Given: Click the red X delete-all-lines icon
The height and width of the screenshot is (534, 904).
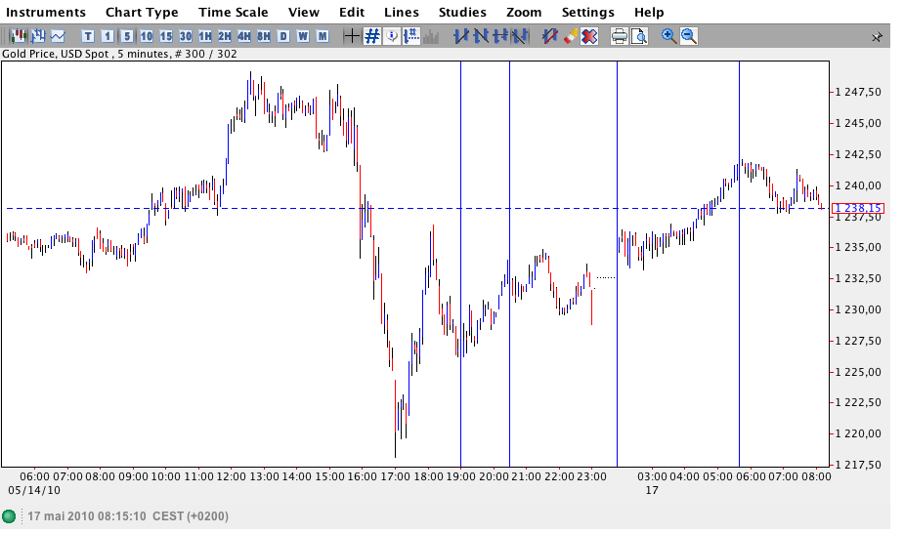Looking at the screenshot, I should coord(589,36).
